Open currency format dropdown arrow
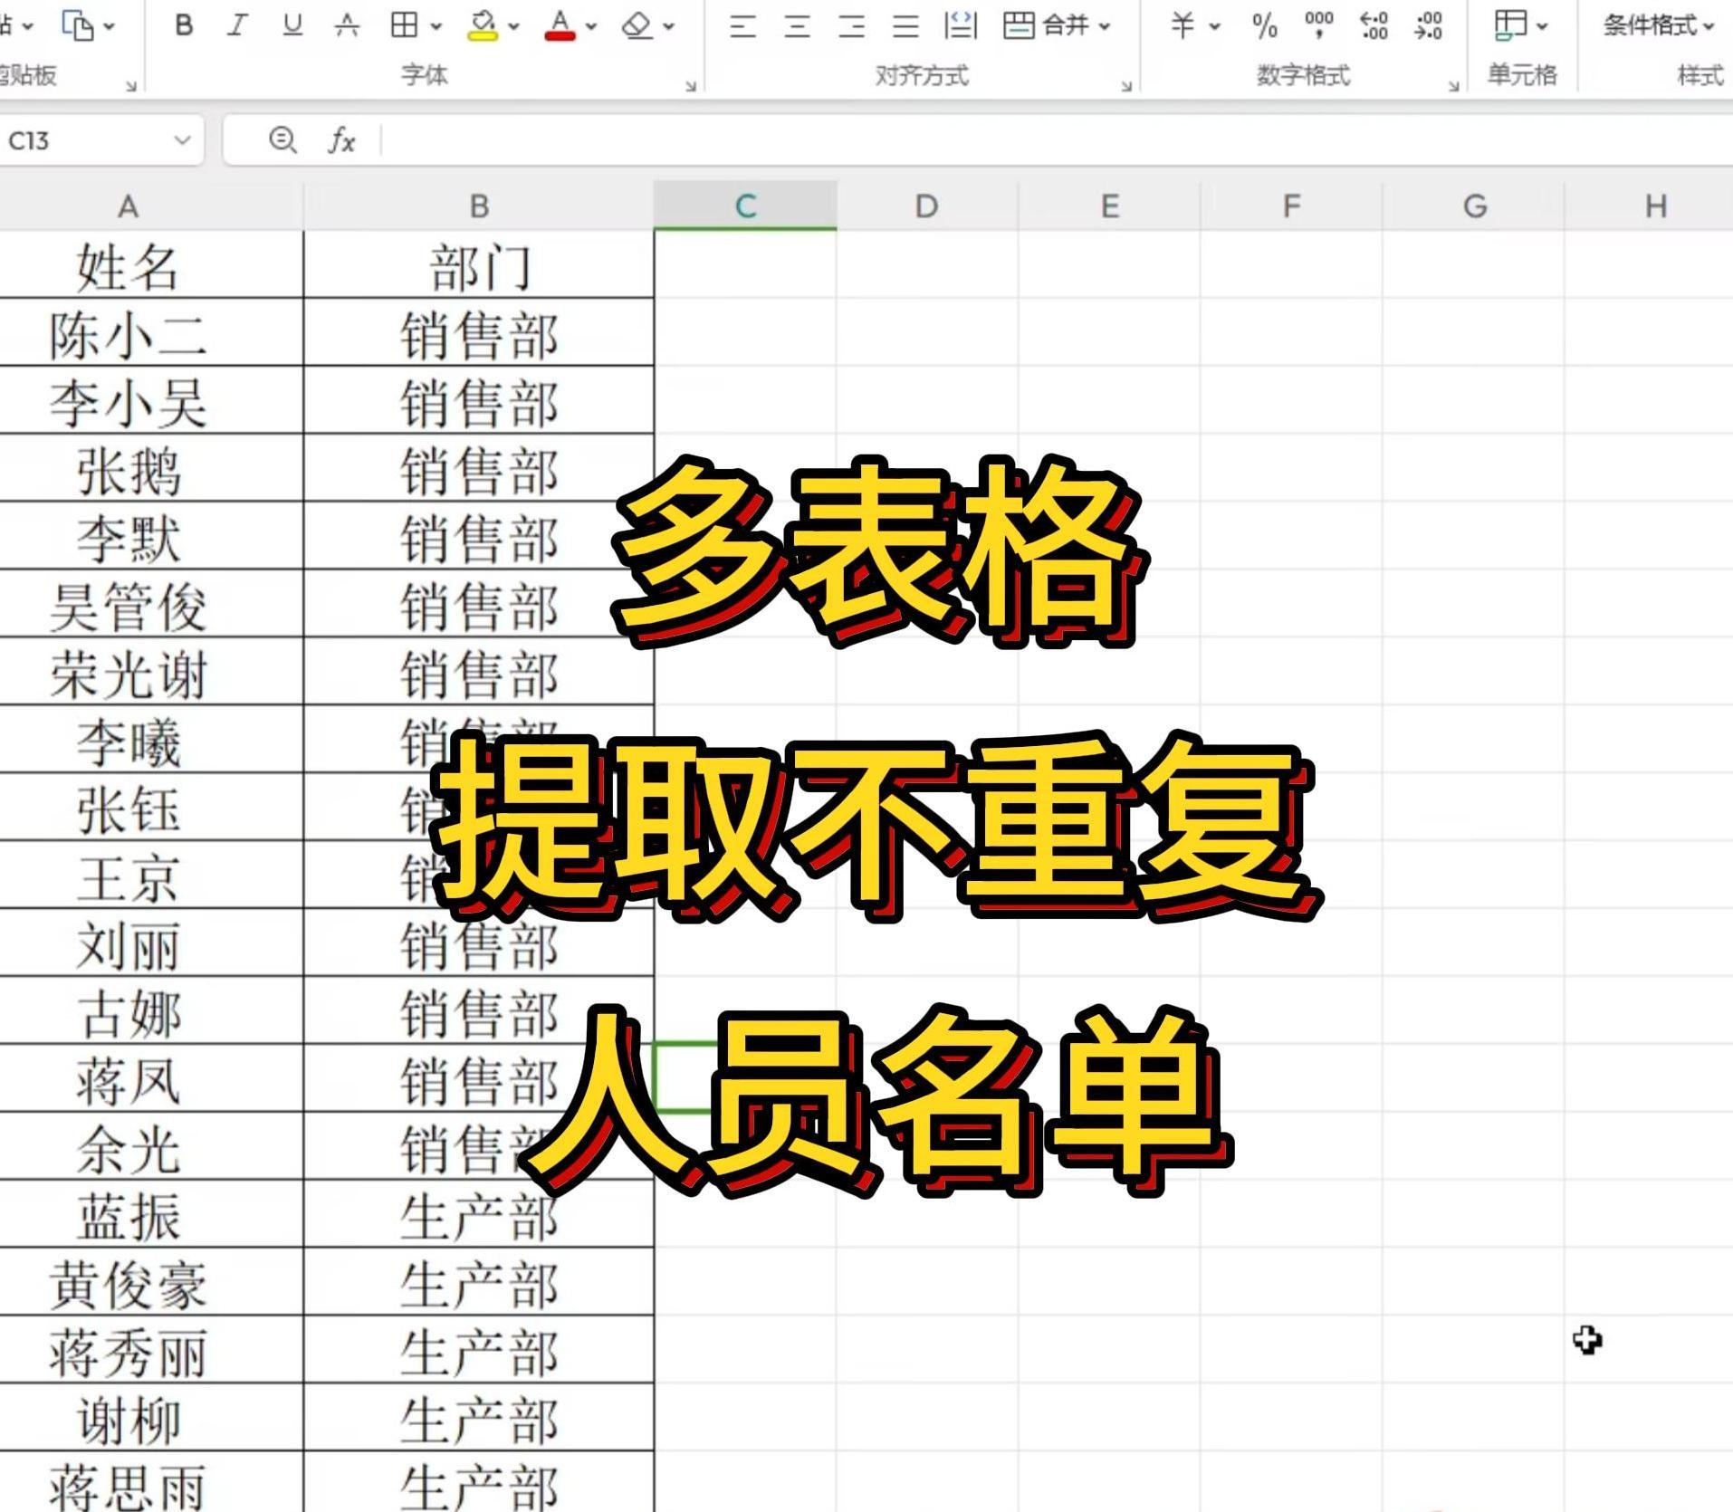The image size is (1733, 1512). point(1214,26)
